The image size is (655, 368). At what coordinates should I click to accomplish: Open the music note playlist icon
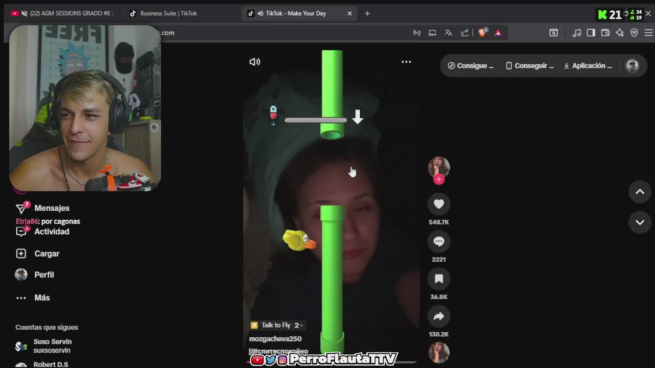577,33
